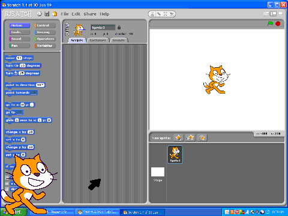Toggle the x position reporter checkbox
Viewport: 288px width, 216px height.
7,178
